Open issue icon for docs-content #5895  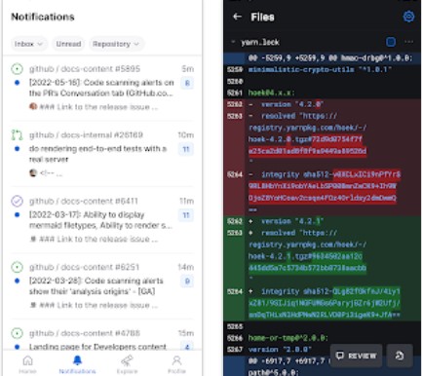(17, 69)
